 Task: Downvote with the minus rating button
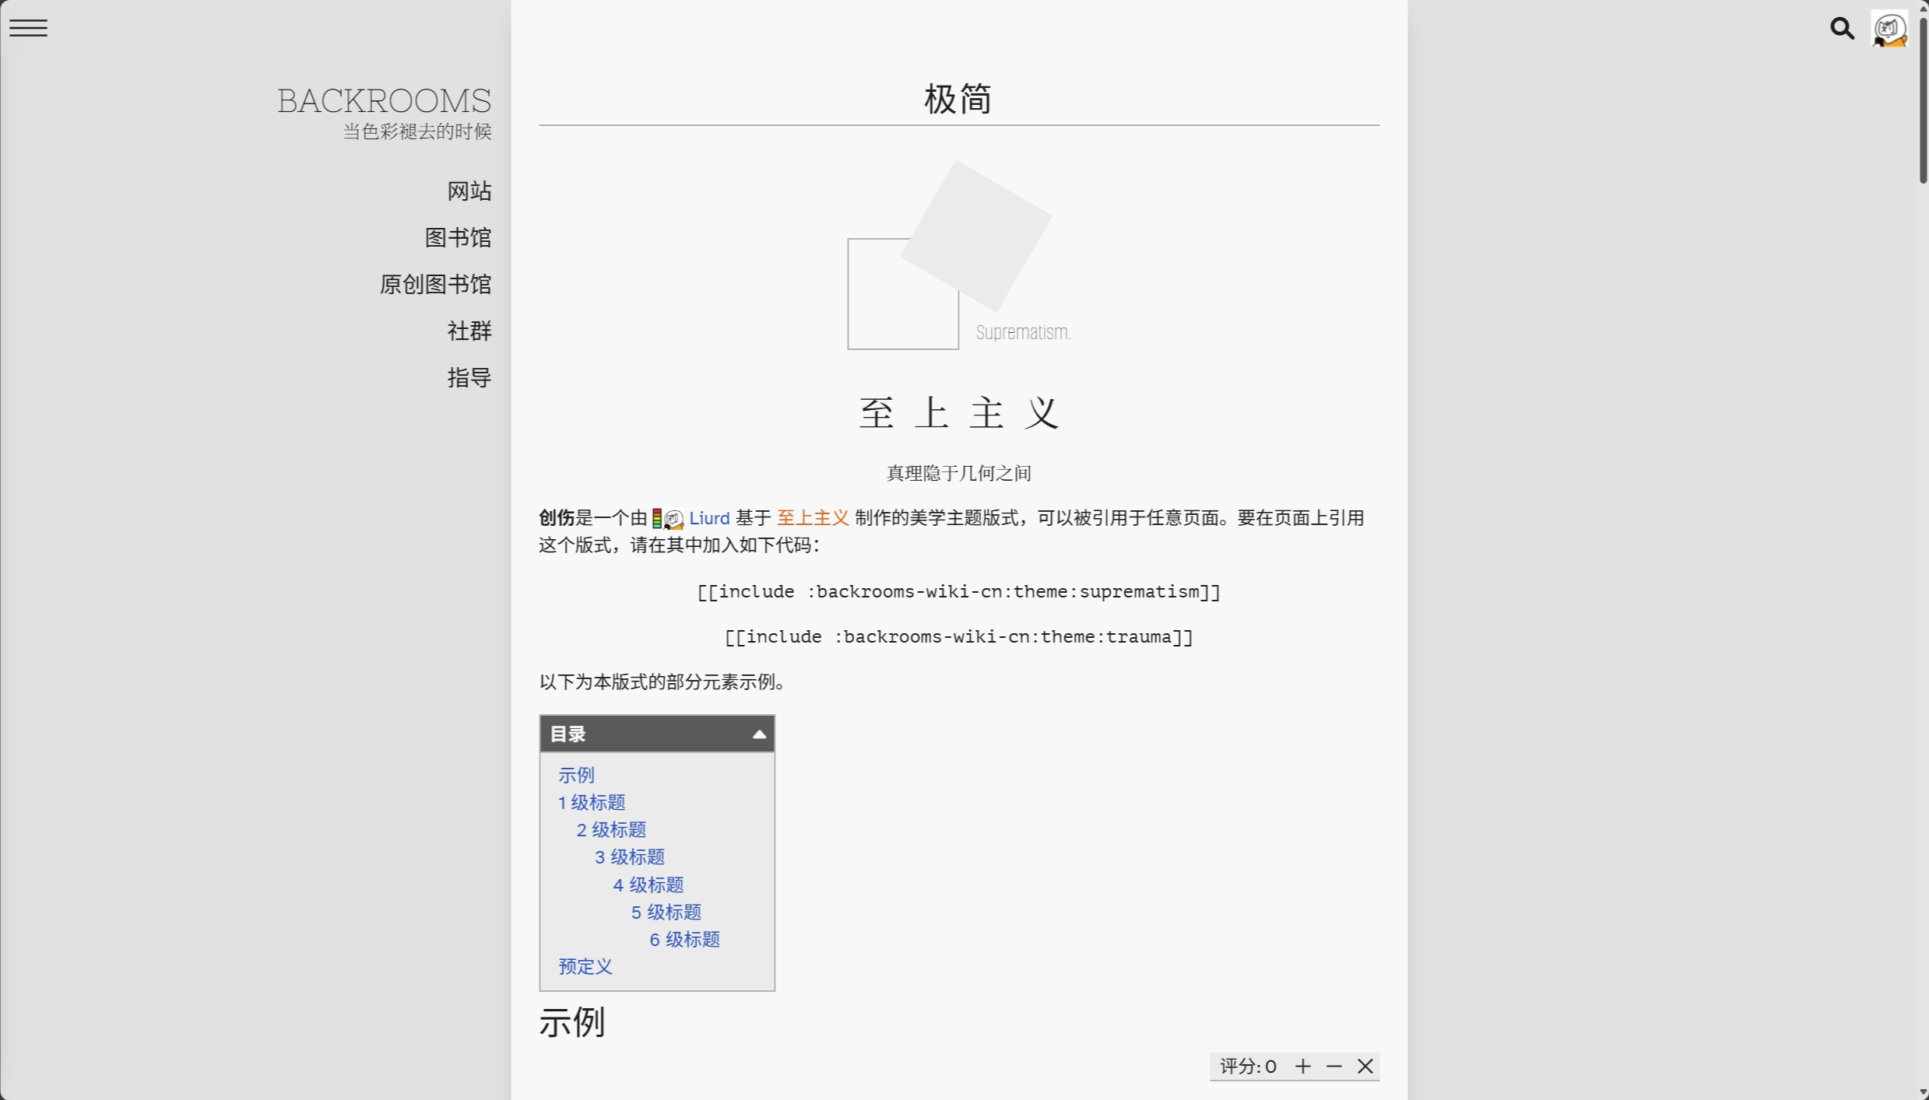click(1333, 1066)
